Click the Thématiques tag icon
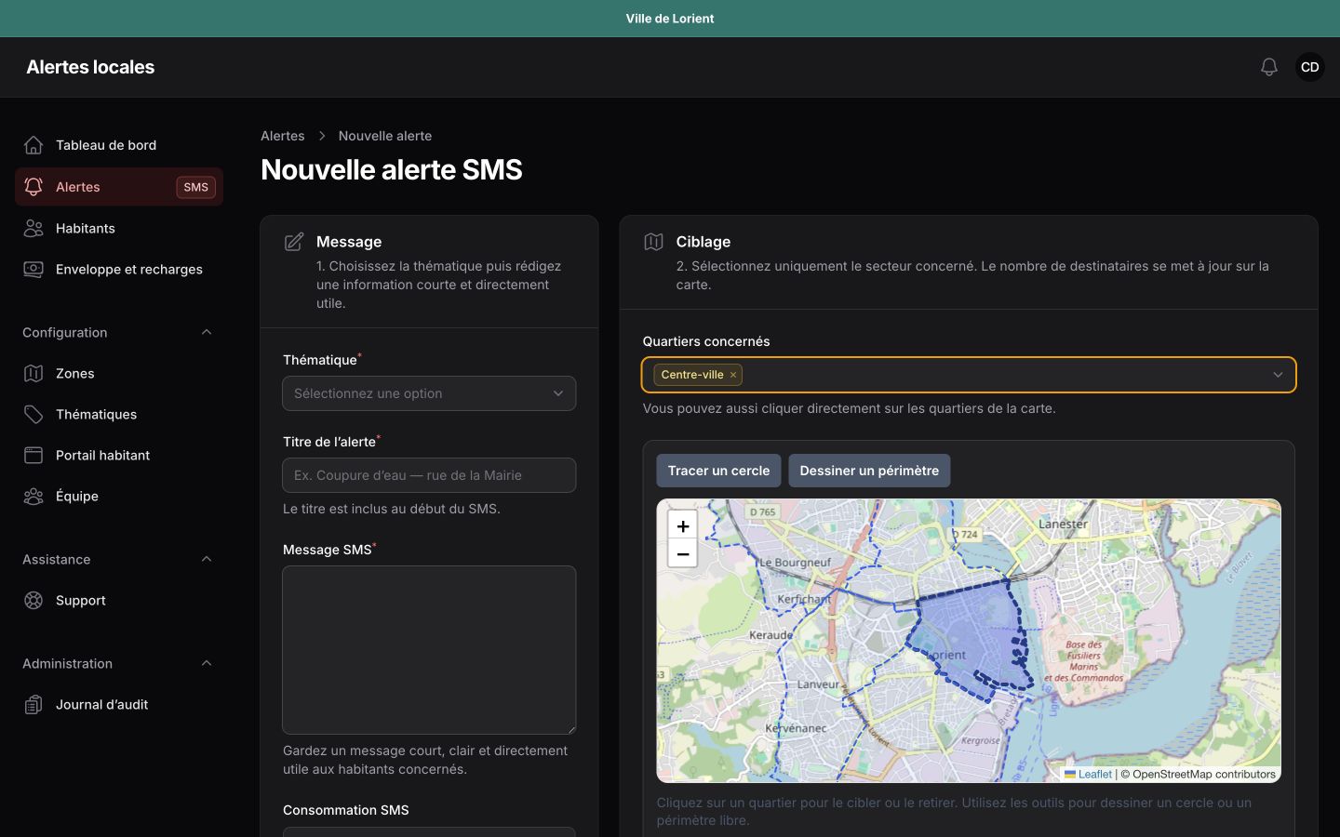Image resolution: width=1340 pixels, height=837 pixels. click(33, 414)
